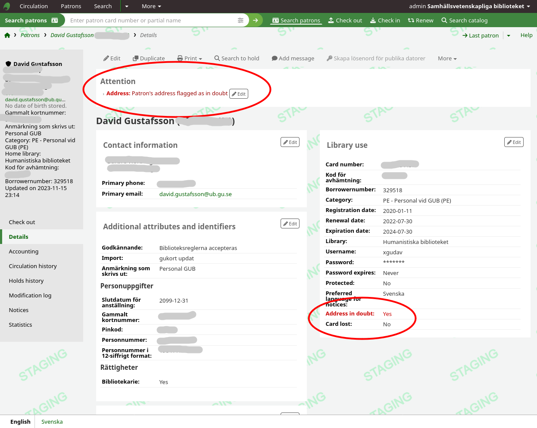537x428 pixels.
Task: Edit the Library use section
Action: 514,142
